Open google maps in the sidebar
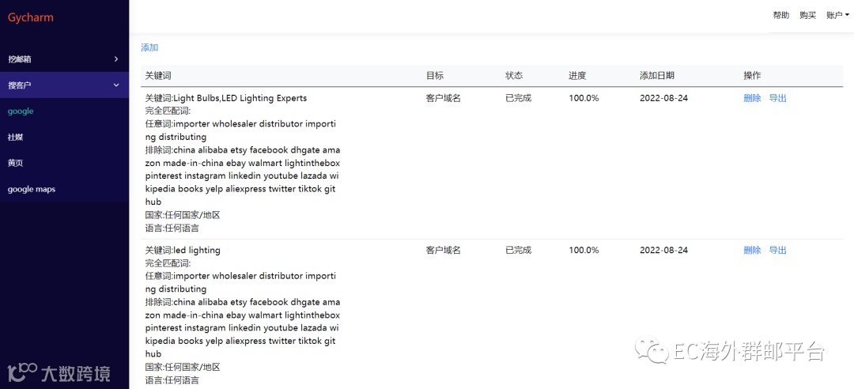The height and width of the screenshot is (389, 854). (32, 189)
